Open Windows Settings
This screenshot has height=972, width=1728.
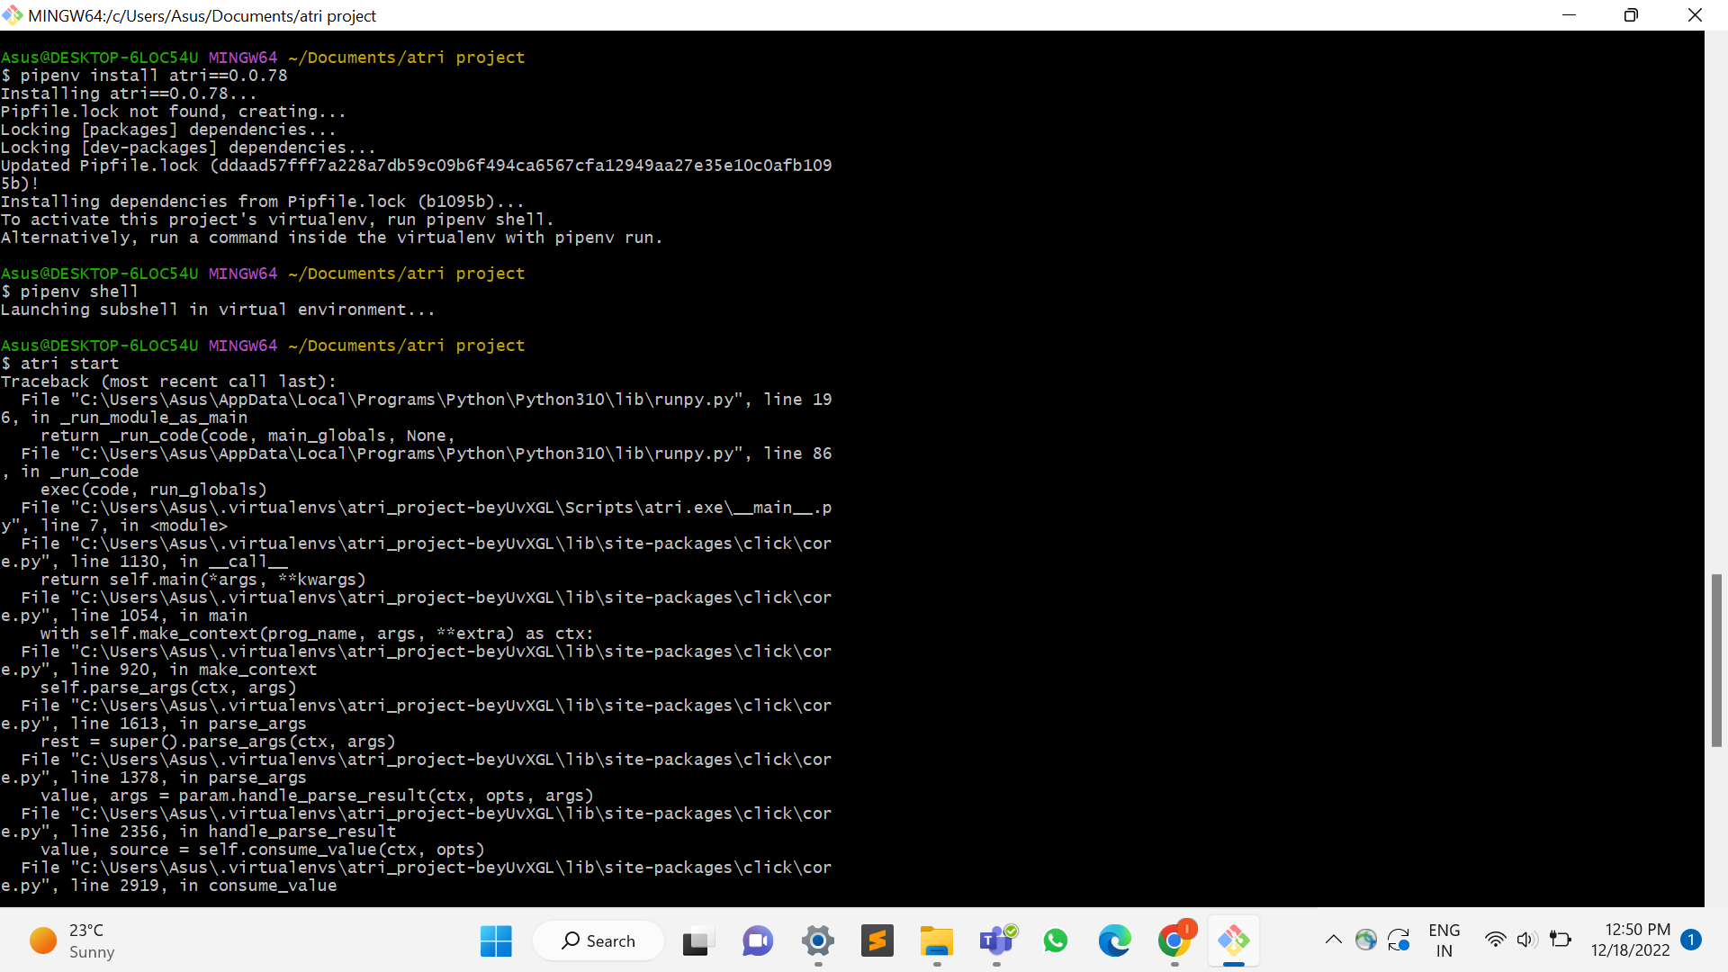point(817,940)
